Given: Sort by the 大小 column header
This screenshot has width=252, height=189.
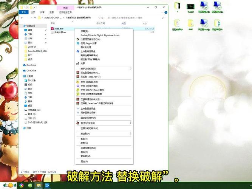Looking at the screenshot, I should pos(145,23).
